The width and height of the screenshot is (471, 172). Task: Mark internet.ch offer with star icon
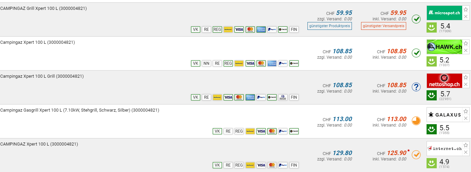[x=466, y=145]
